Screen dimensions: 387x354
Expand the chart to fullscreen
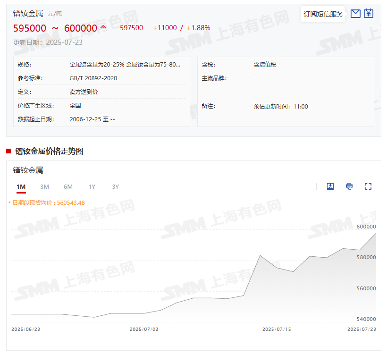[x=368, y=186]
